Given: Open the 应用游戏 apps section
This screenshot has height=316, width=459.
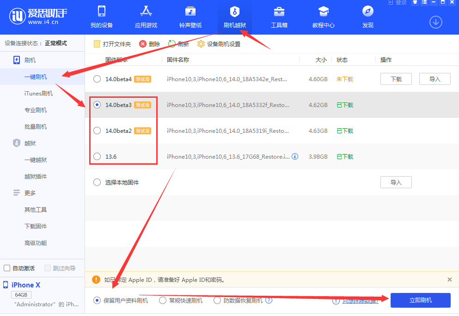Looking at the screenshot, I should pos(146,17).
